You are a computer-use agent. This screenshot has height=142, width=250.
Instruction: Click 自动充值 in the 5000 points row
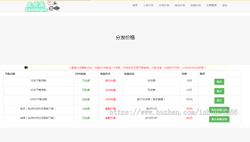pyautogui.click(x=110, y=90)
